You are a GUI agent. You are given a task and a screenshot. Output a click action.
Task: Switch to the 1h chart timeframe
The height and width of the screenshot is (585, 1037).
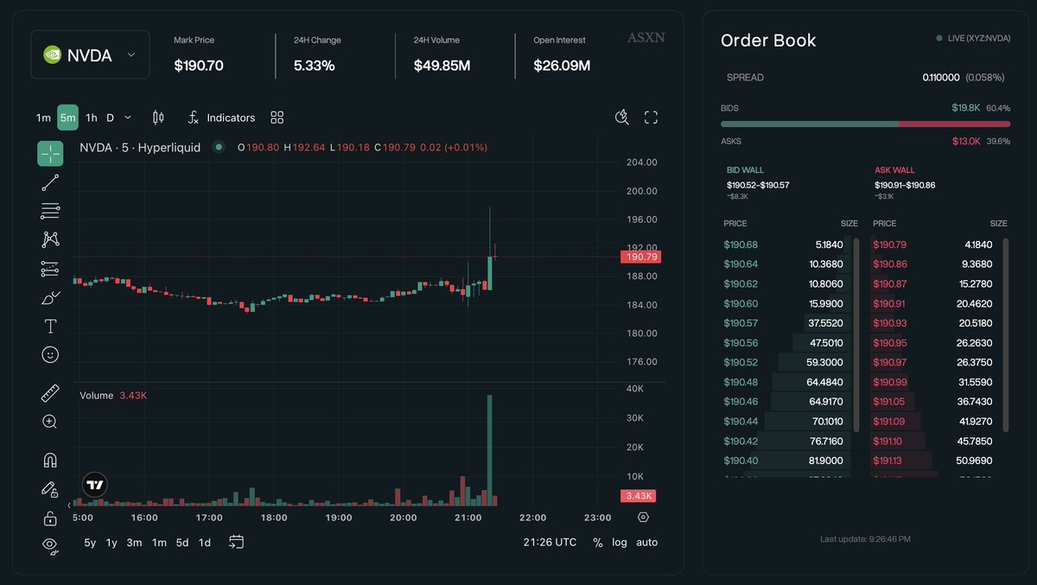click(91, 118)
